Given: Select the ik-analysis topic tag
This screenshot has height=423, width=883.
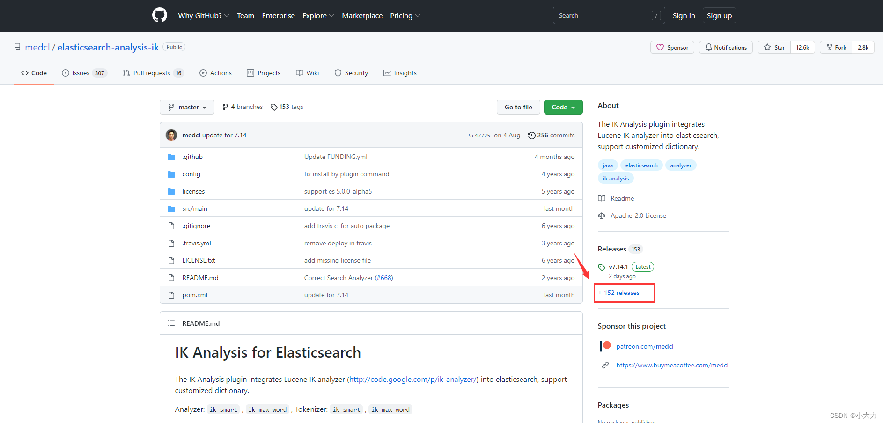Looking at the screenshot, I should [616, 179].
